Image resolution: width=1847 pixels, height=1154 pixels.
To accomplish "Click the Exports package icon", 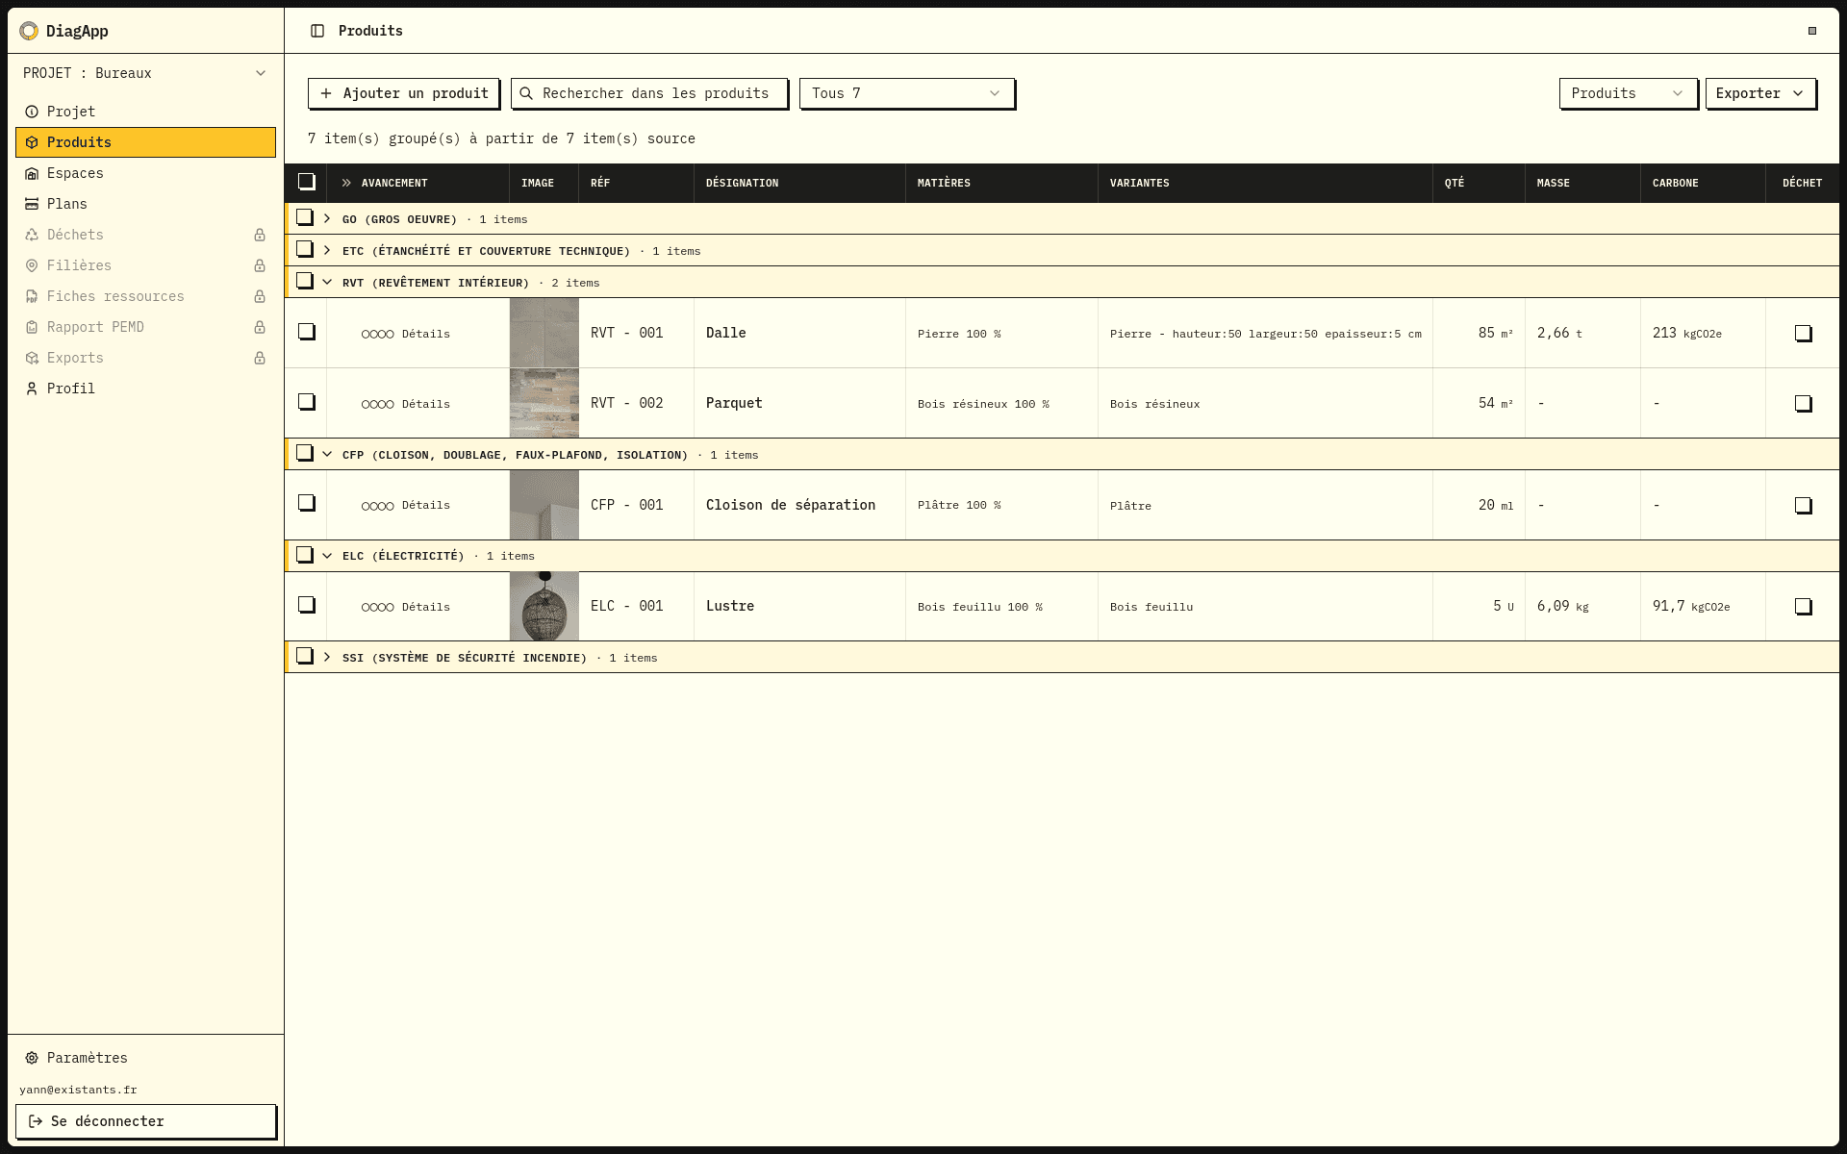I will pyautogui.click(x=32, y=358).
